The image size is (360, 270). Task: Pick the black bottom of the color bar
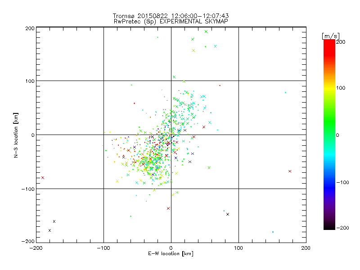click(329, 228)
